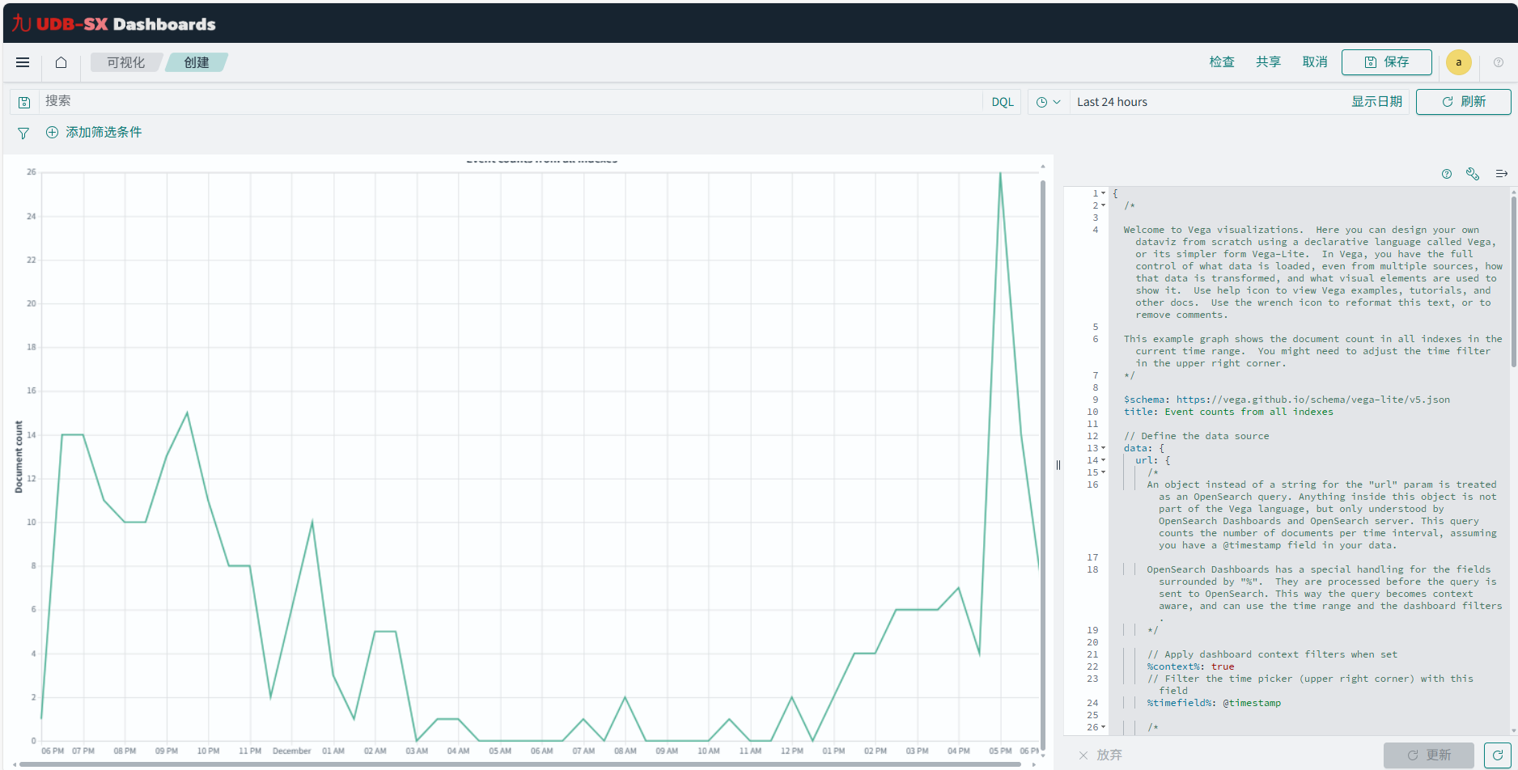Open the quick time range clock dropdown

tap(1048, 102)
